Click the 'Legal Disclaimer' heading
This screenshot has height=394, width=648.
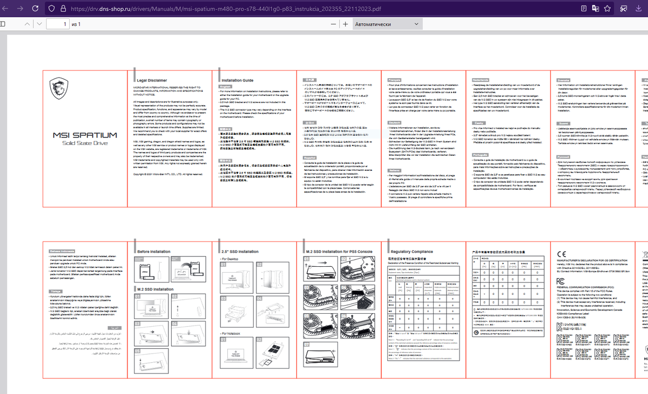[x=152, y=80]
